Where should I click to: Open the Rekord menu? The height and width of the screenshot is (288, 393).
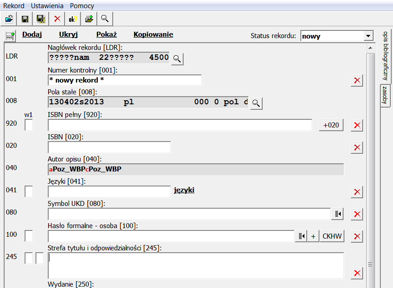tap(14, 6)
